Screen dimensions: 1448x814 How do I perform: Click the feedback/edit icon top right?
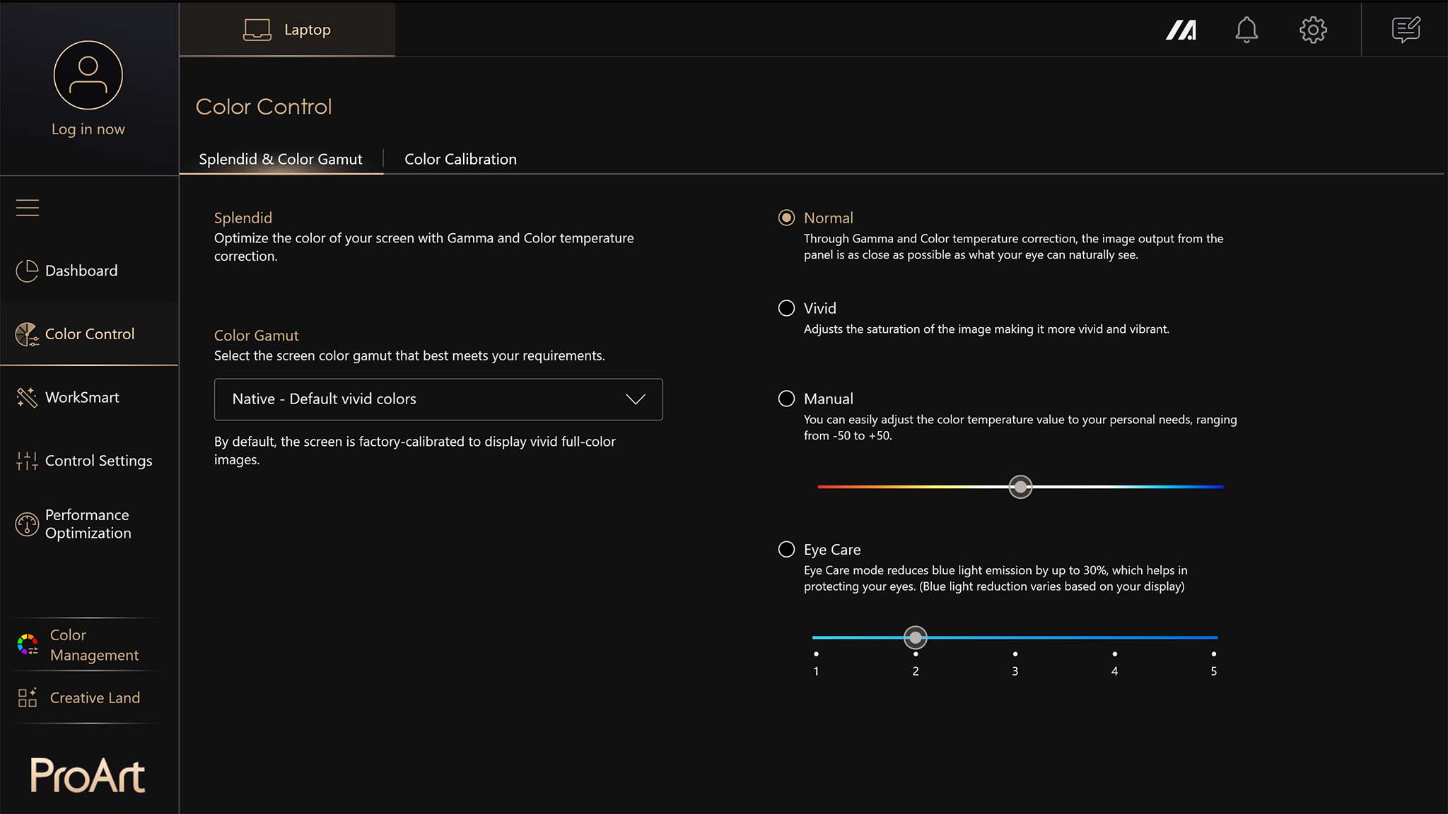[x=1406, y=30]
